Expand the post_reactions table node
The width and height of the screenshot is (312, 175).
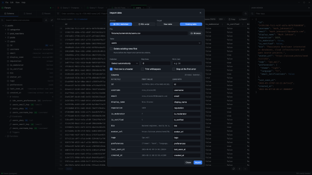5,34
